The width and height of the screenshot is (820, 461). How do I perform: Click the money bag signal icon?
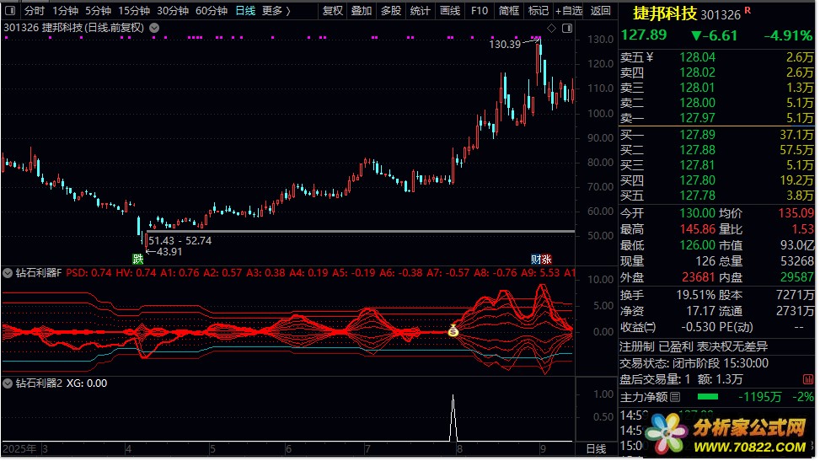(x=453, y=331)
